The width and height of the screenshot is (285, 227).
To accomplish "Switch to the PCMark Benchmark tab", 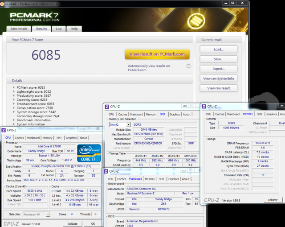I will tap(19, 29).
